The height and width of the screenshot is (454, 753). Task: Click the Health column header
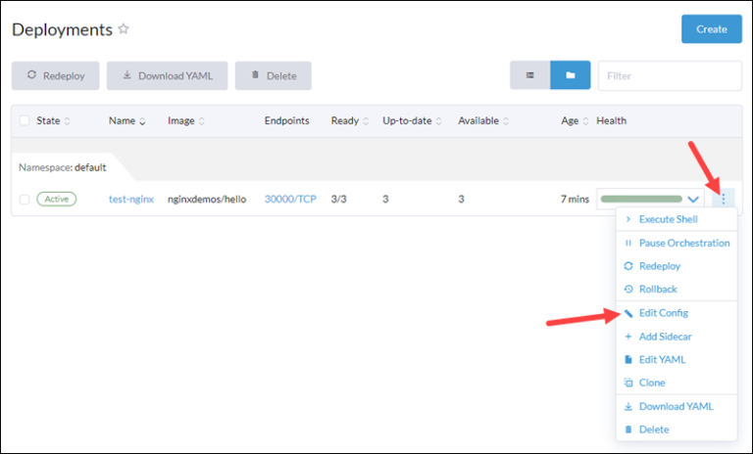point(612,120)
